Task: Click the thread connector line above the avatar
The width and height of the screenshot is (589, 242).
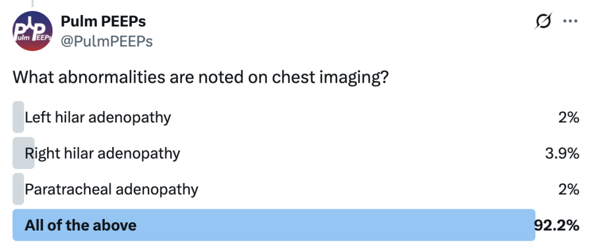Action: point(32,3)
